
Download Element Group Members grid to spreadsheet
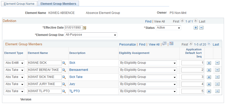pos(171,44)
